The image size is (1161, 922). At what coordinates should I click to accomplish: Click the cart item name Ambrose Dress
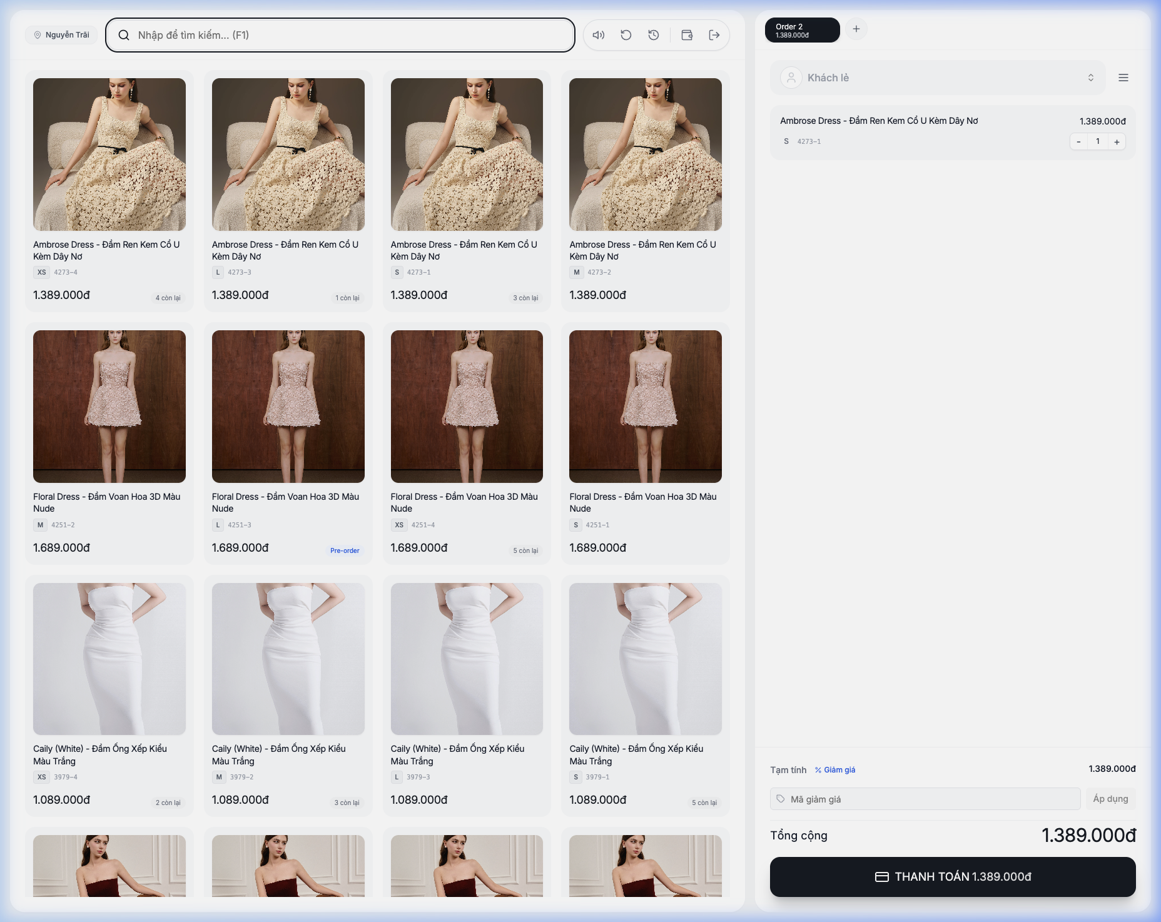pos(879,121)
